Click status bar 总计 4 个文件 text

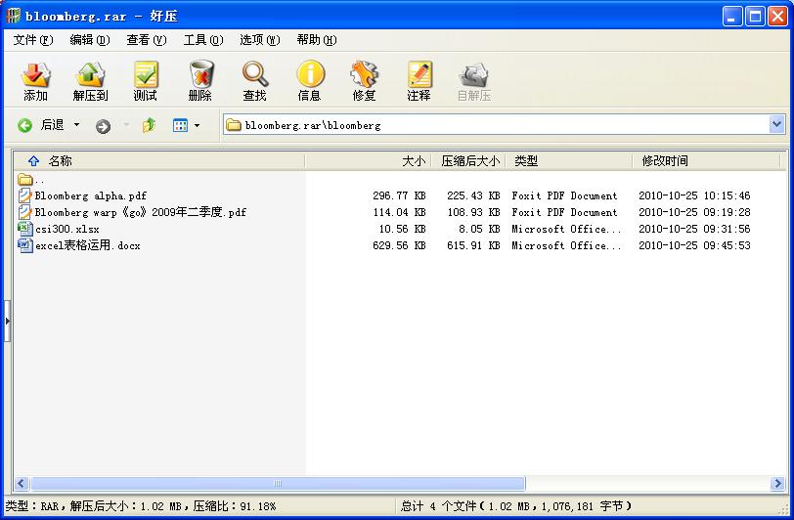click(439, 505)
